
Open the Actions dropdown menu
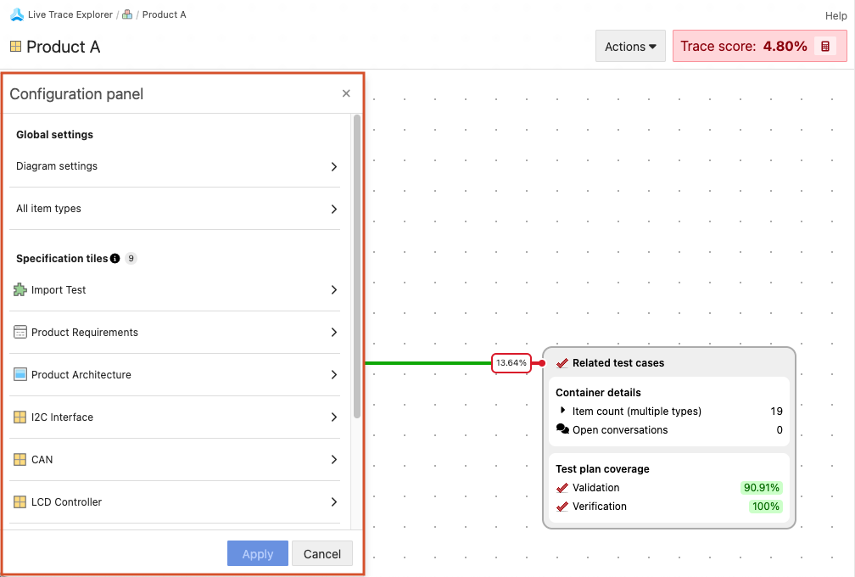click(630, 47)
